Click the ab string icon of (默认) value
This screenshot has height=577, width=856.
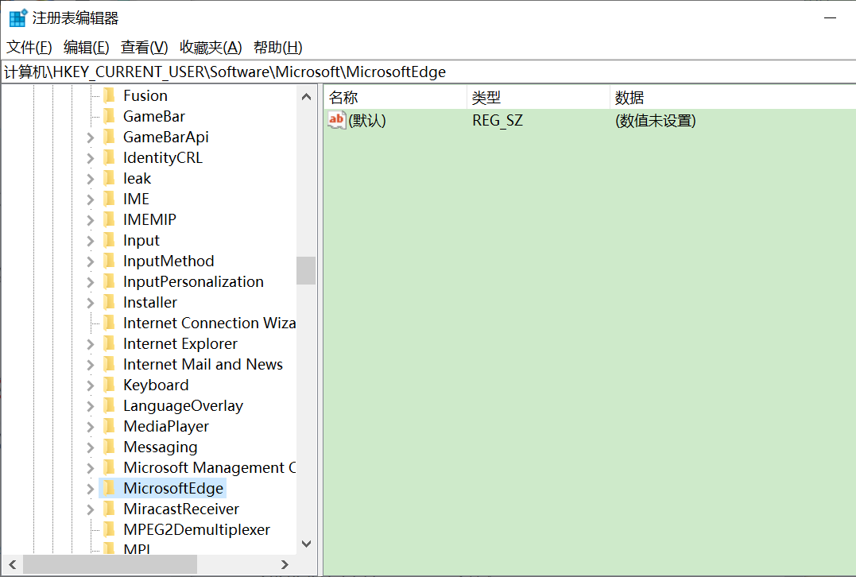point(337,120)
